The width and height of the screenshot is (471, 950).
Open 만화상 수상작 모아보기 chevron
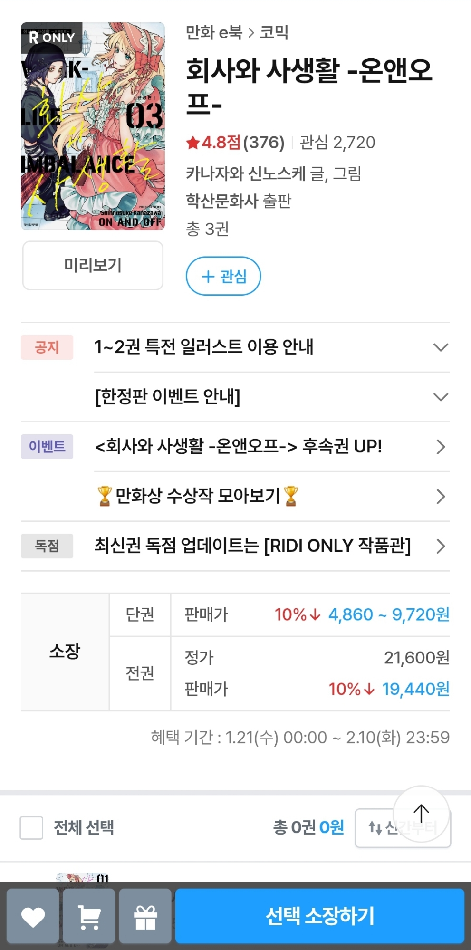(441, 497)
